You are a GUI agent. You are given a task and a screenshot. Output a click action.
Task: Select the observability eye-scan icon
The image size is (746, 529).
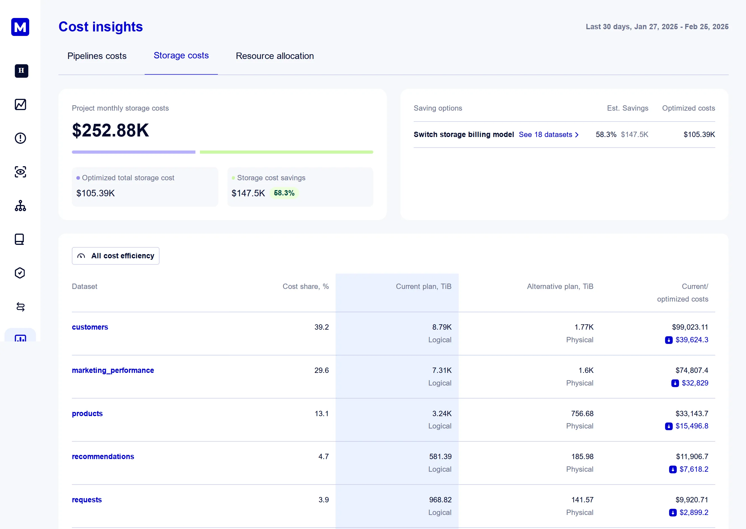coord(20,172)
